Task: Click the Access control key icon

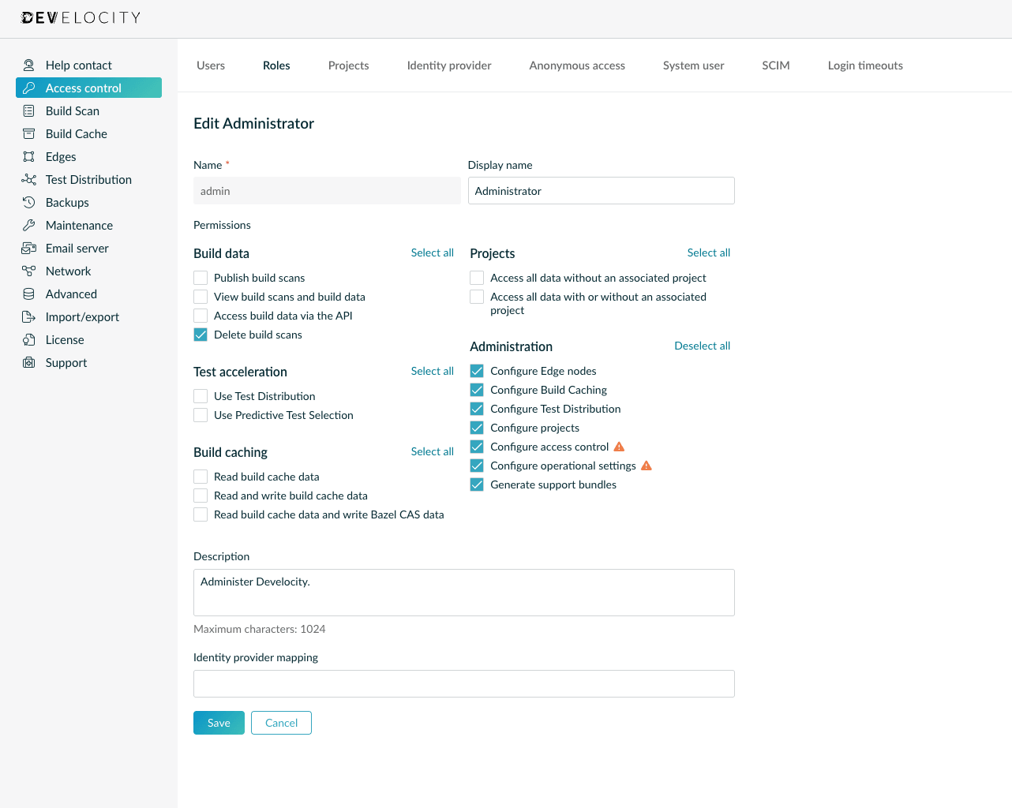Action: 29,88
